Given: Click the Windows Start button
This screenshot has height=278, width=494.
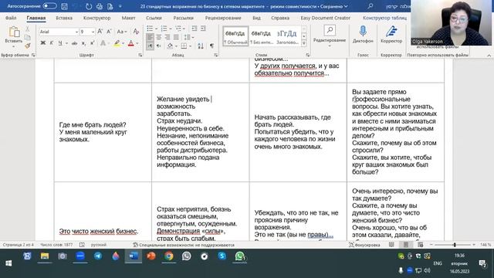Looking at the screenshot, I should pos(8,263).
